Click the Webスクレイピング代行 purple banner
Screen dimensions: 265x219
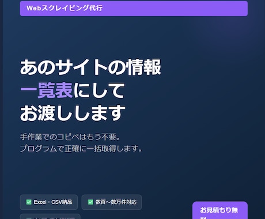134,9
